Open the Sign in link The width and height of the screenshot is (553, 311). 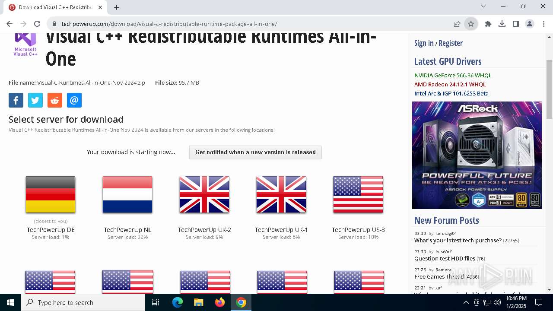point(424,43)
